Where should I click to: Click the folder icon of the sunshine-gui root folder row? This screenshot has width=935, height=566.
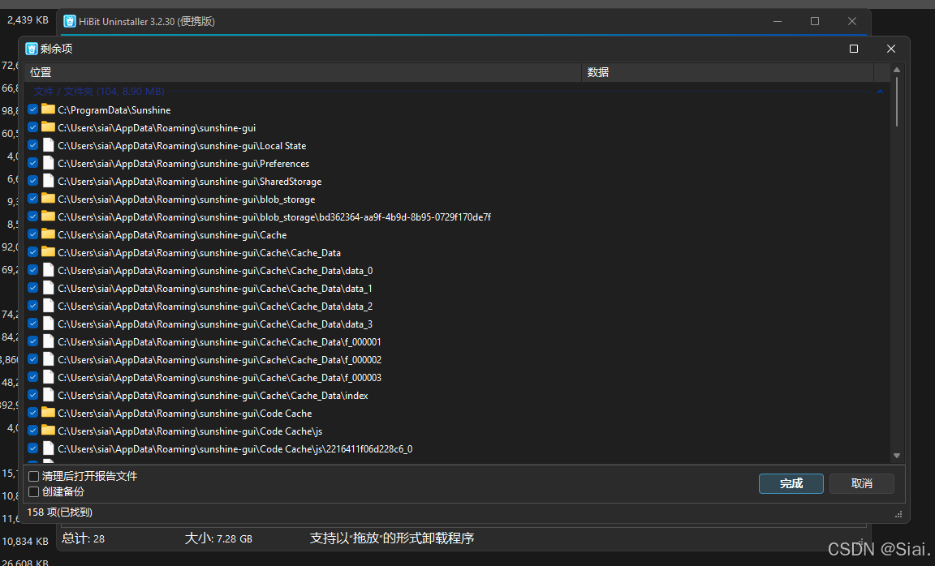(49, 127)
